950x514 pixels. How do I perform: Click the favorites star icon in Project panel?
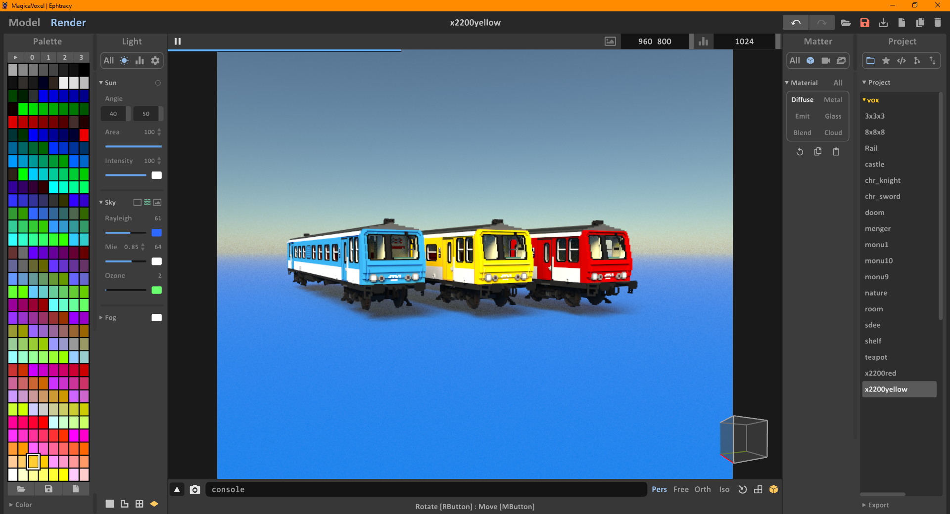886,60
